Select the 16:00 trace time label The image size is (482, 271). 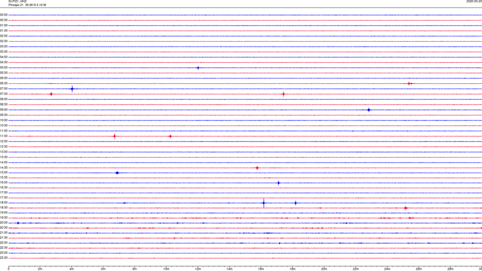pos(4,183)
